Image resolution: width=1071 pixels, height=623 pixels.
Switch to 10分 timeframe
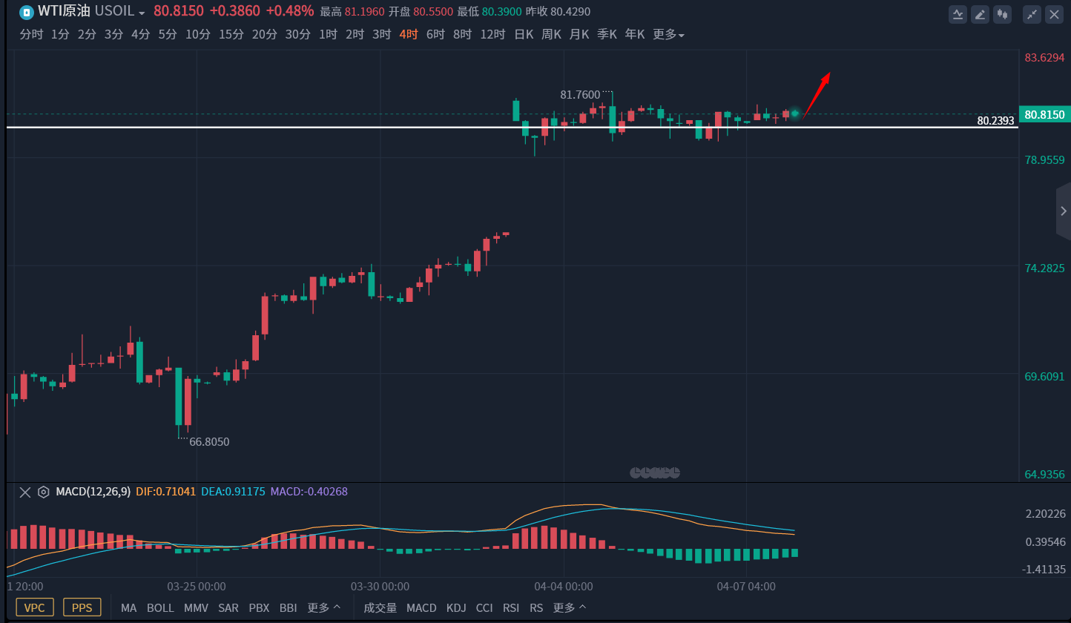pyautogui.click(x=198, y=34)
